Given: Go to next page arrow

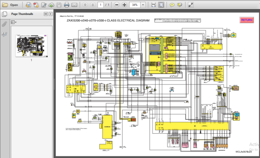Looking at the screenshot, I should 93,5.
